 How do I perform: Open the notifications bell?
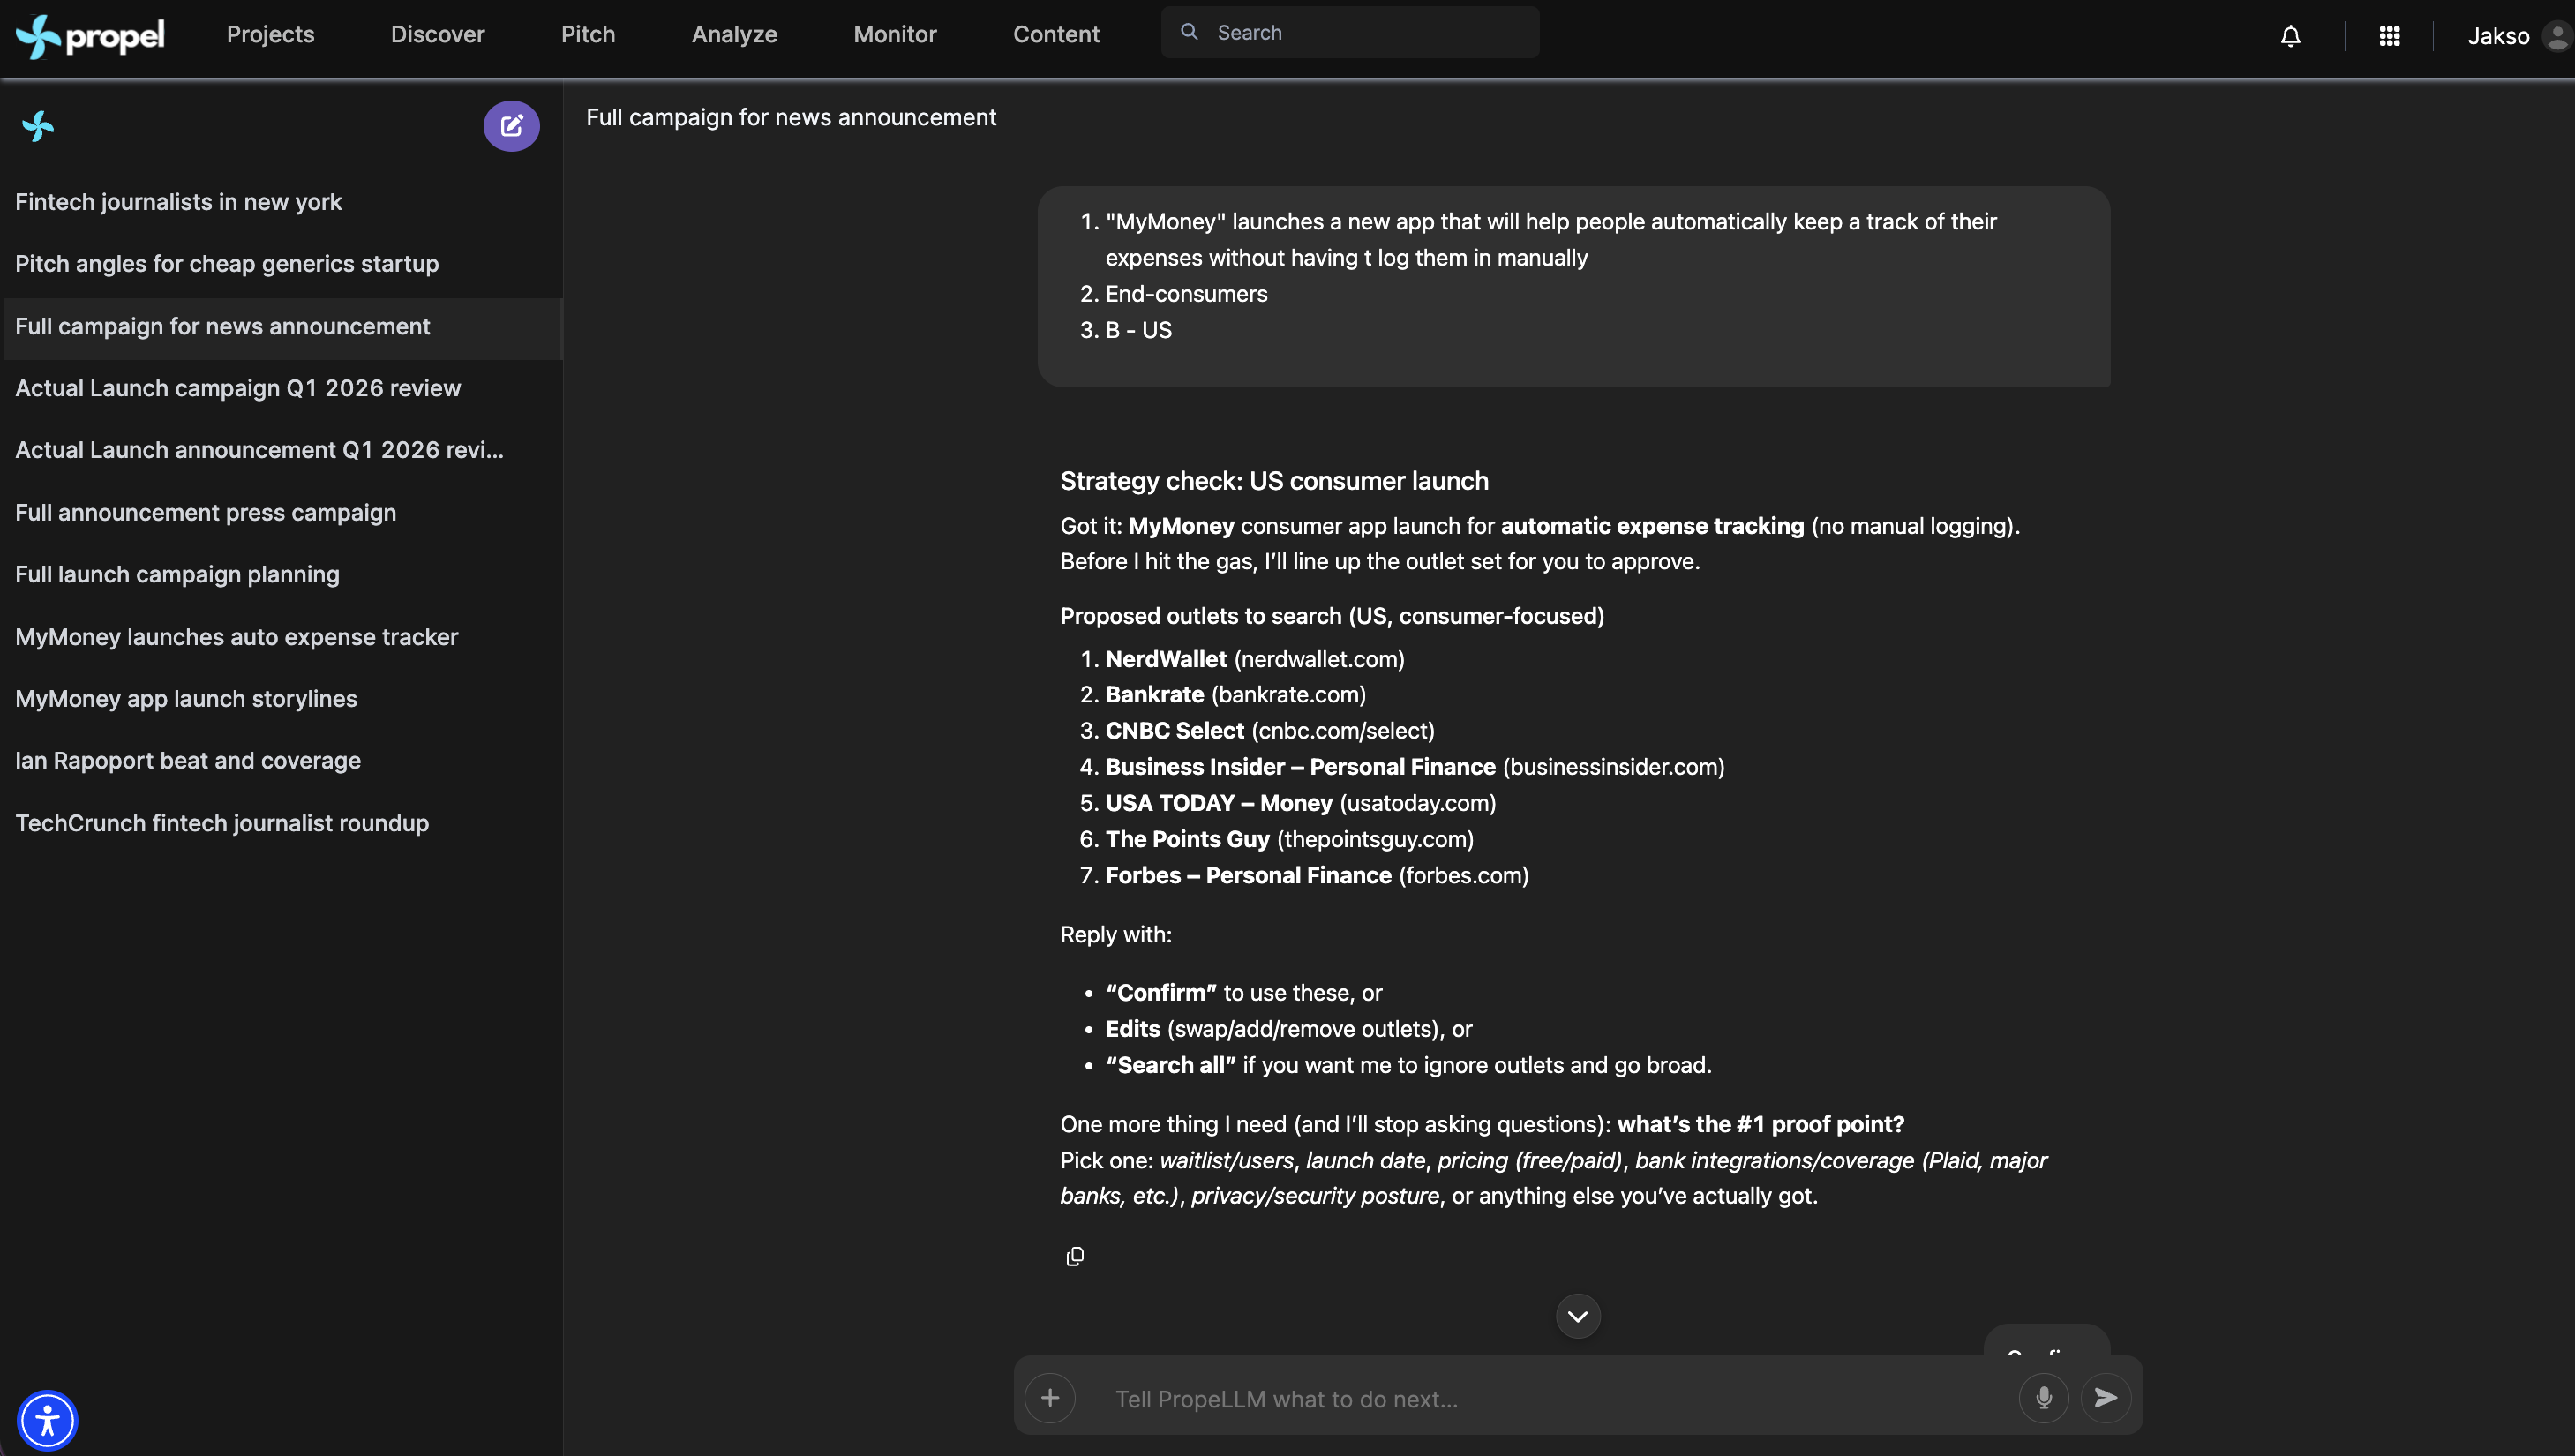coord(2290,36)
